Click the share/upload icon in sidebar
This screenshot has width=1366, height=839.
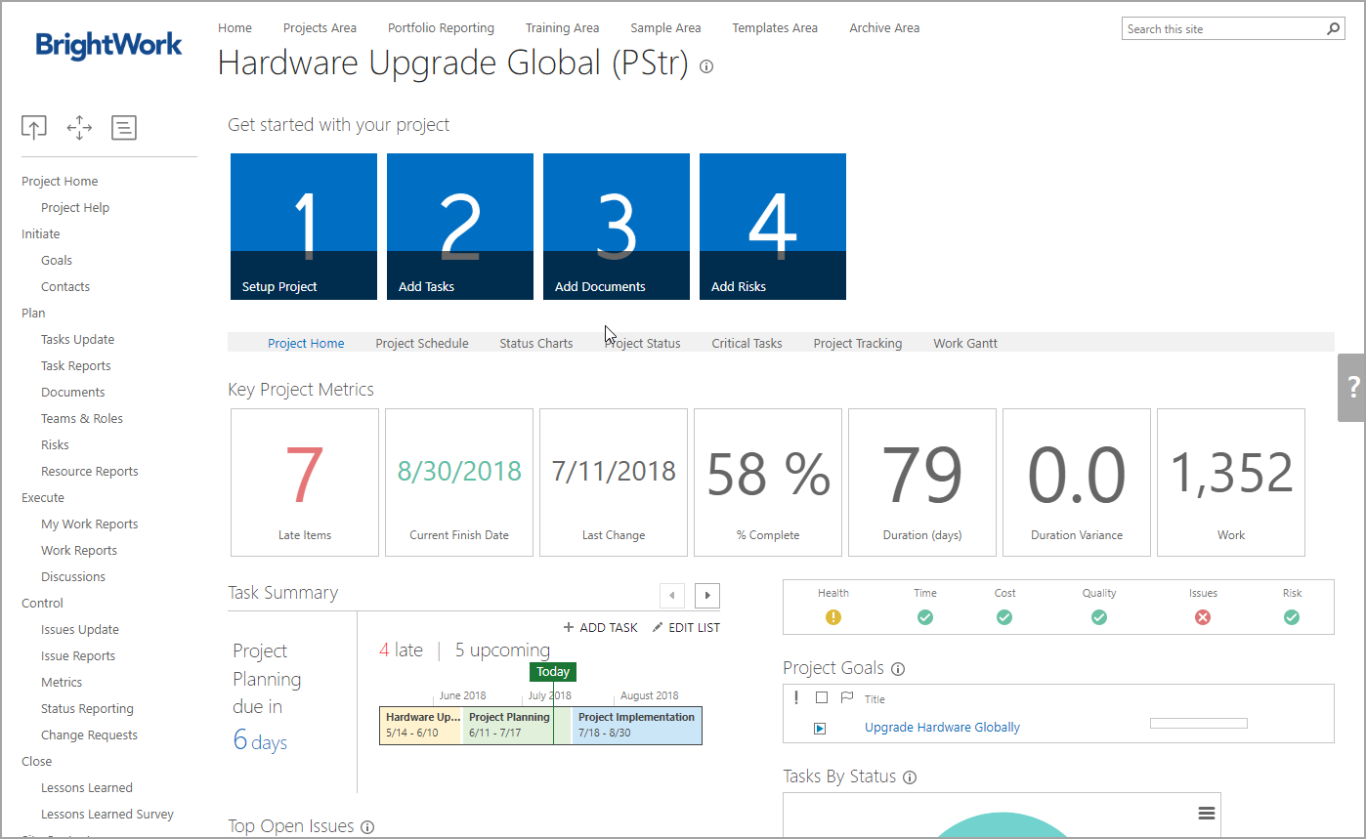point(34,127)
